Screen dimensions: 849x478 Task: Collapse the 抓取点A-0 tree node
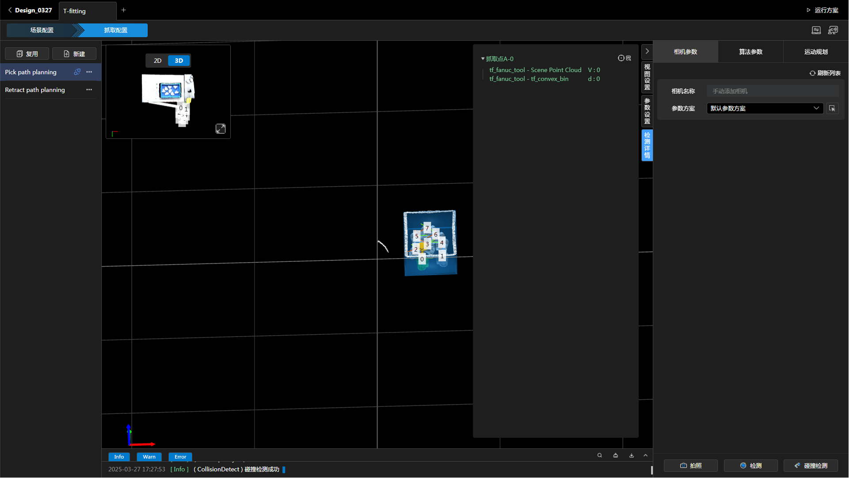(483, 59)
